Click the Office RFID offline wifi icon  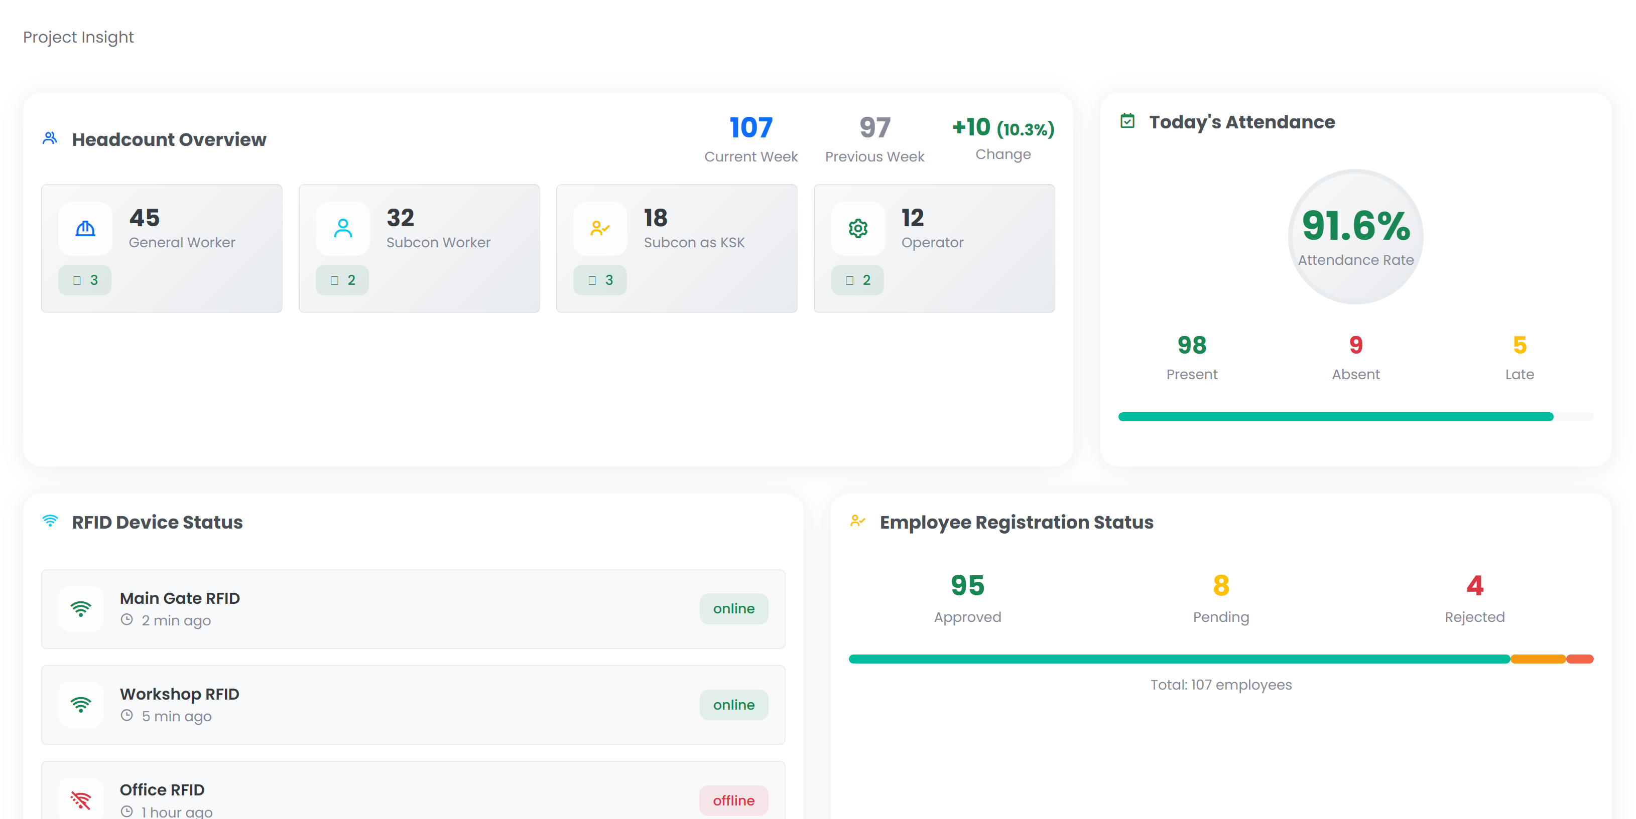(x=81, y=800)
